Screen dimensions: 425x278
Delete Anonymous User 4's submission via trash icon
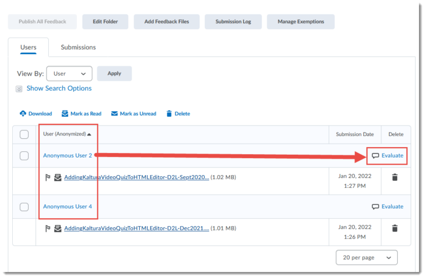click(x=395, y=228)
